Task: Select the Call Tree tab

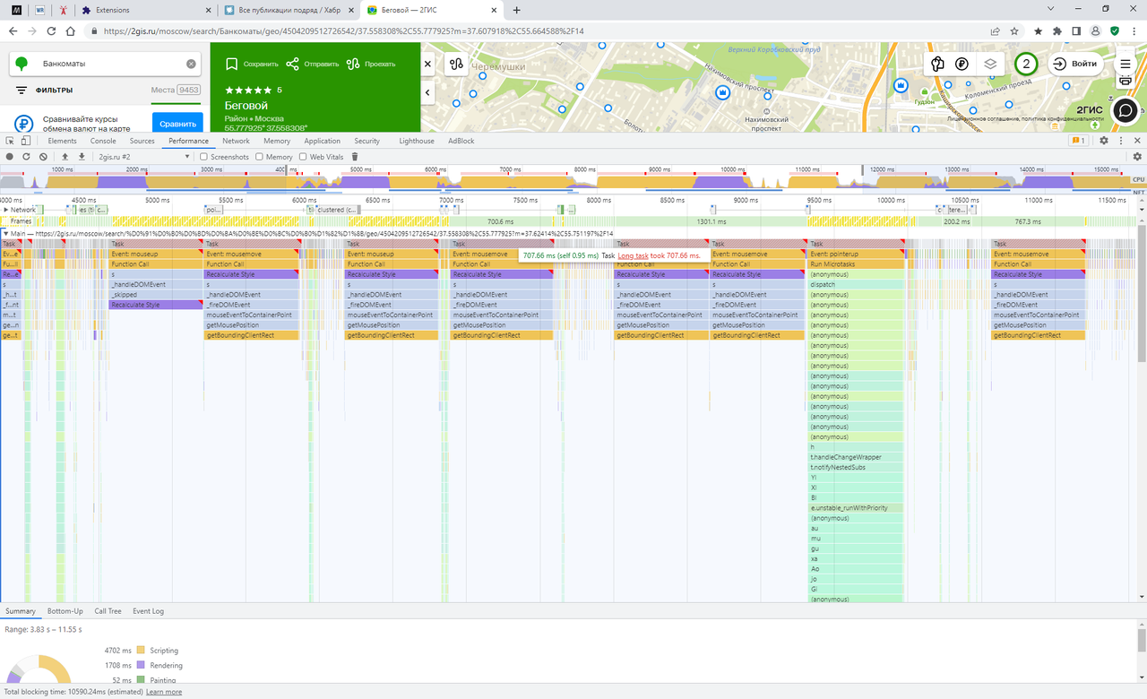Action: pyautogui.click(x=108, y=611)
